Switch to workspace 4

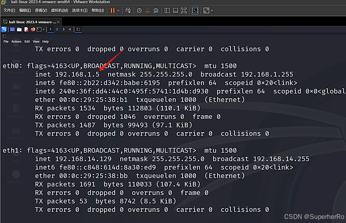point(70,29)
